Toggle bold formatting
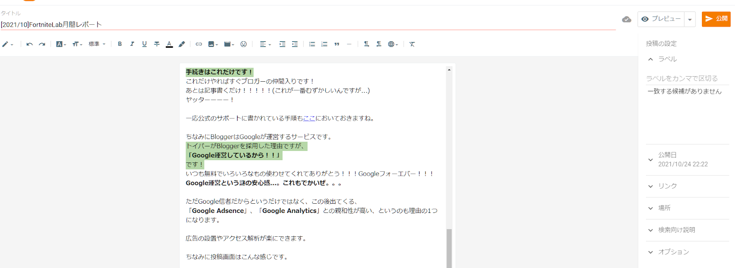This screenshot has width=735, height=268. [x=120, y=44]
